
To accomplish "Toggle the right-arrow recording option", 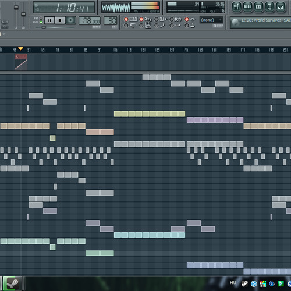I will tap(175, 26).
